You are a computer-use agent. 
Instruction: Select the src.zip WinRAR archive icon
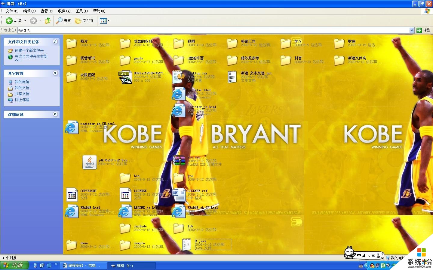pos(179,160)
